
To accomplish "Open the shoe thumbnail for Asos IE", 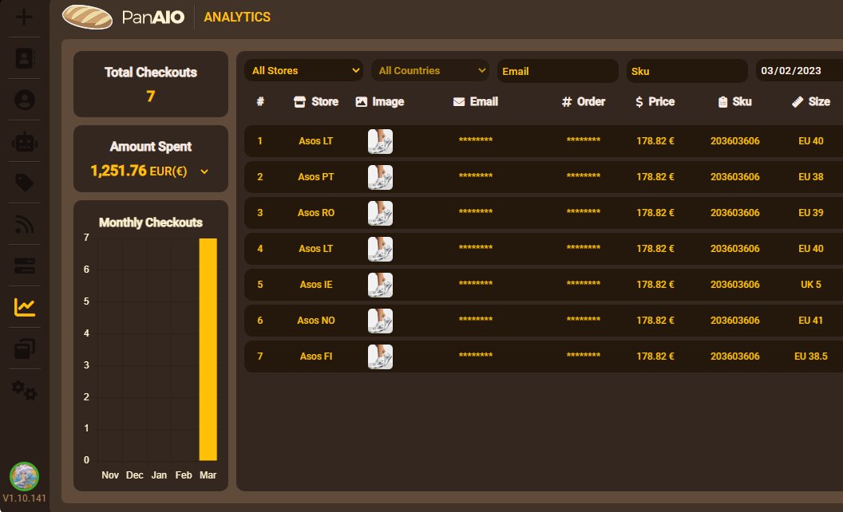I will (x=380, y=285).
